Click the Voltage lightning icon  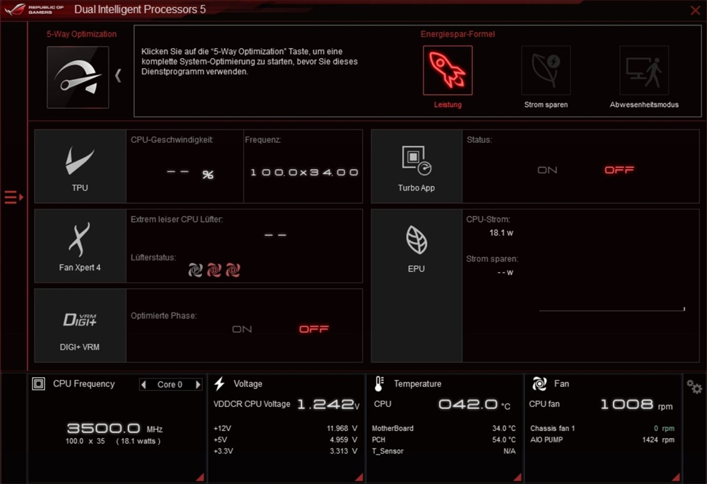[220, 384]
